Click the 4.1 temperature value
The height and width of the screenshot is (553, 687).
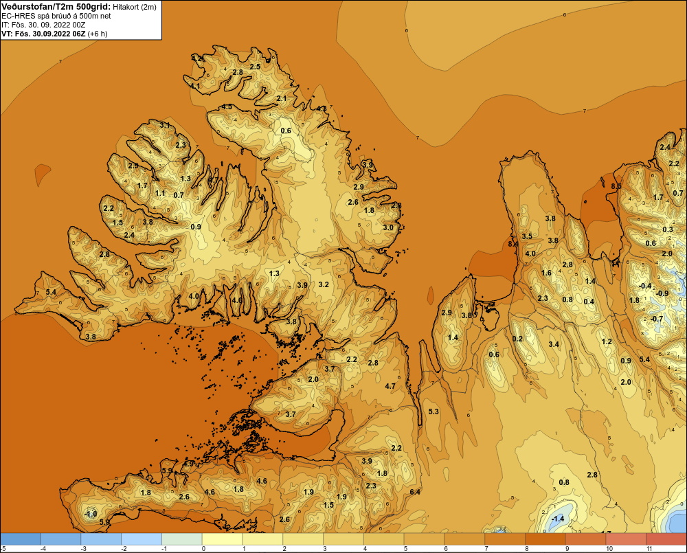pos(195,87)
